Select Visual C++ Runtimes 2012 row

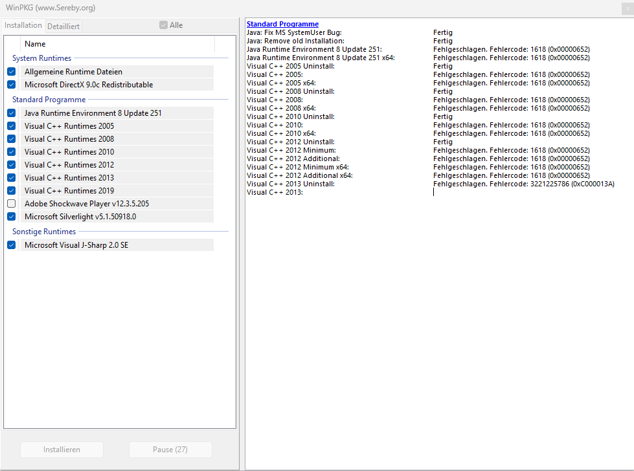tap(117, 165)
